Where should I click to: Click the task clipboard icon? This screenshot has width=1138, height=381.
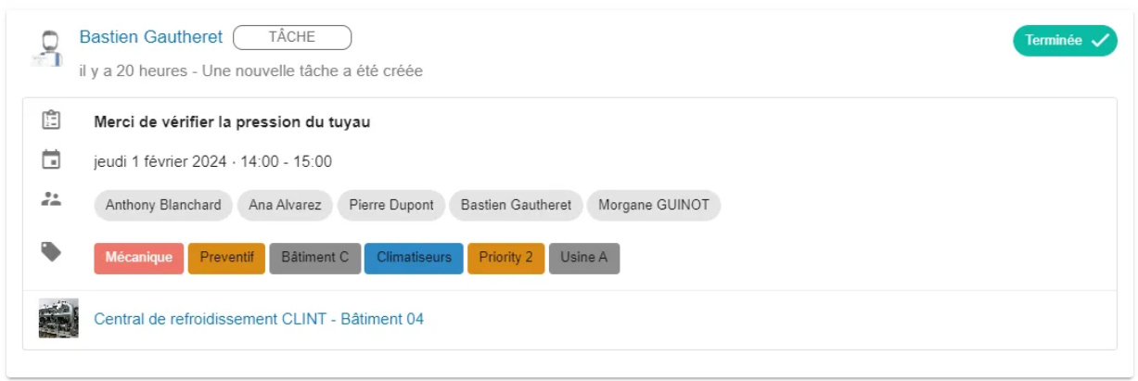click(51, 121)
